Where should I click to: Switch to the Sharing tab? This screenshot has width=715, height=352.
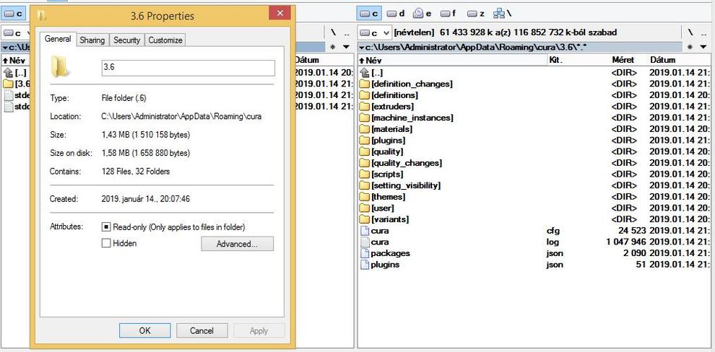(x=92, y=40)
